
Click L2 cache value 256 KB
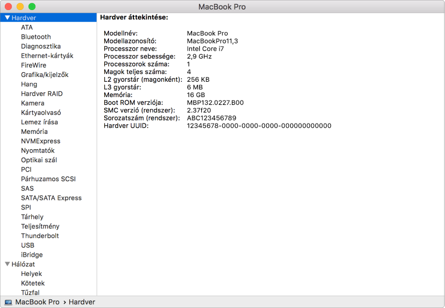point(198,80)
